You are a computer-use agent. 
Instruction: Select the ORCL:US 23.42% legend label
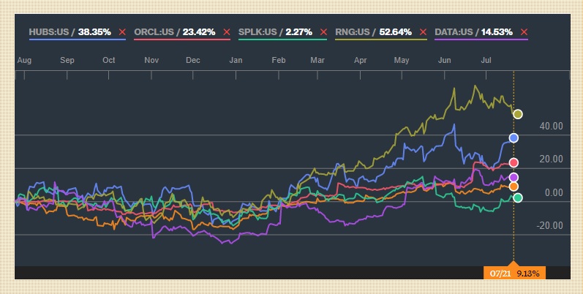pos(175,32)
